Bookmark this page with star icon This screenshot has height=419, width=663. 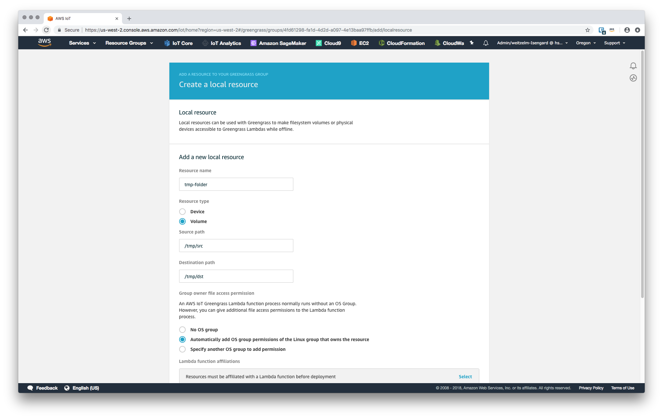coord(587,30)
